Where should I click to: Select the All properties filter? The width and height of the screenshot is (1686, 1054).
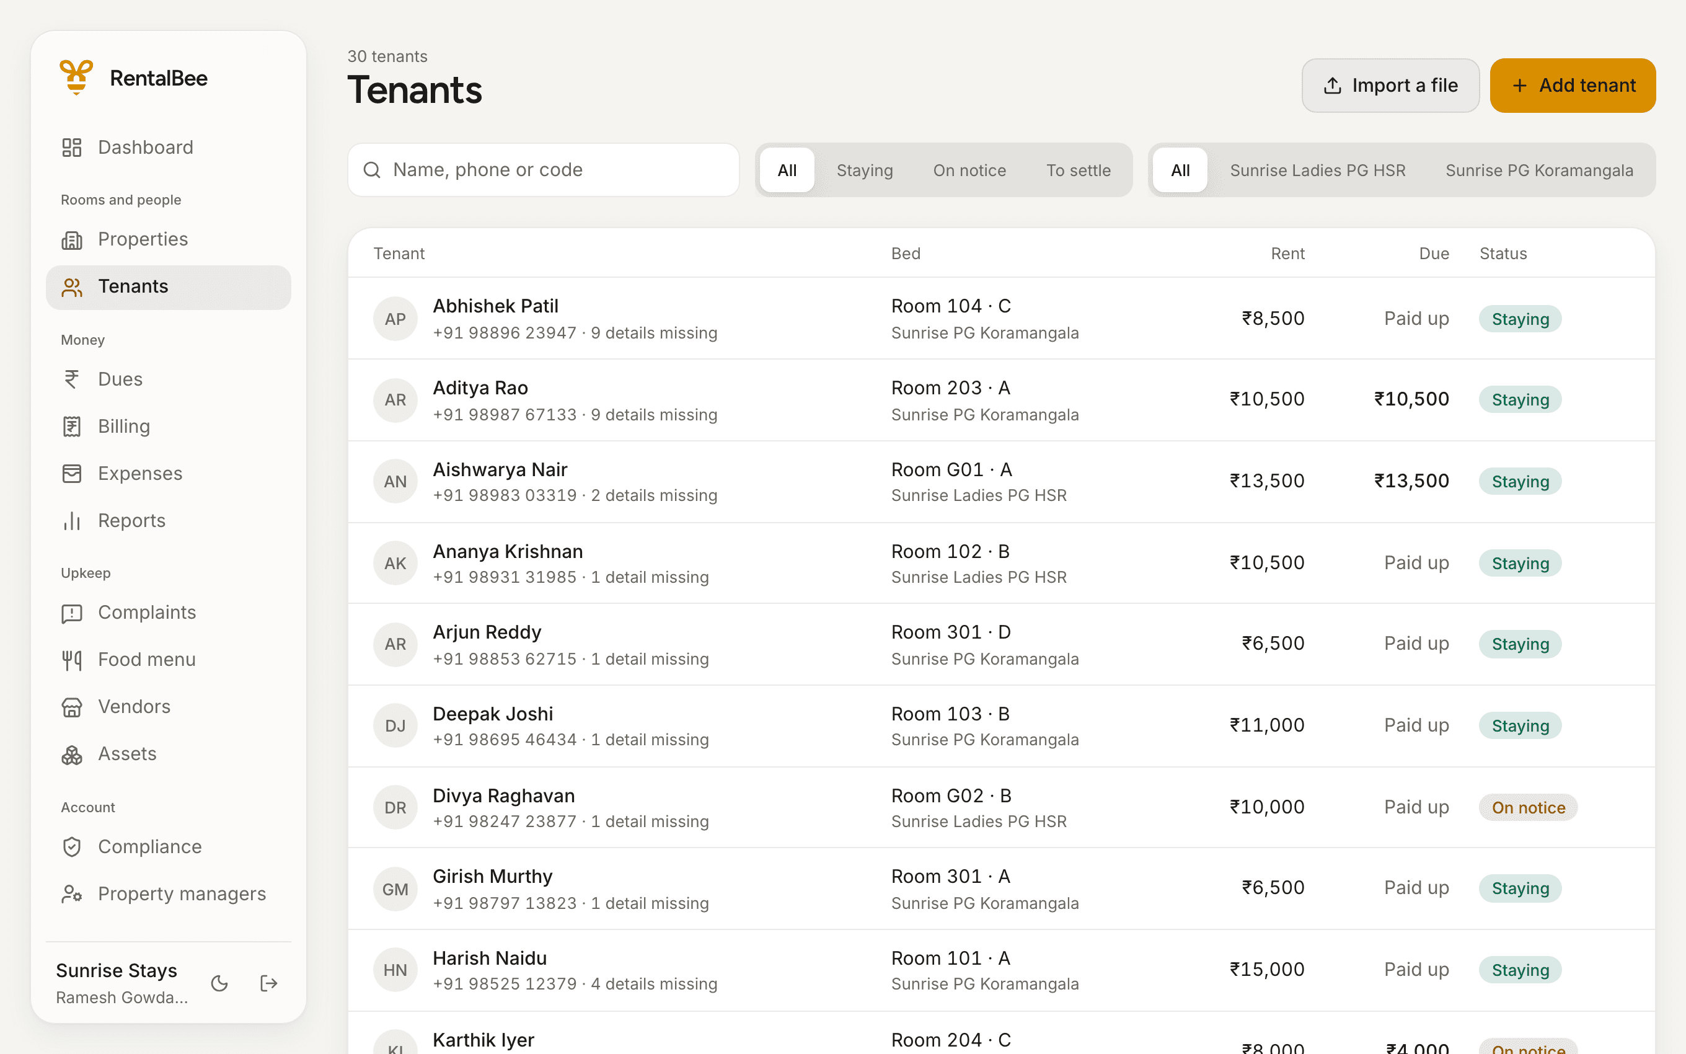point(1180,170)
